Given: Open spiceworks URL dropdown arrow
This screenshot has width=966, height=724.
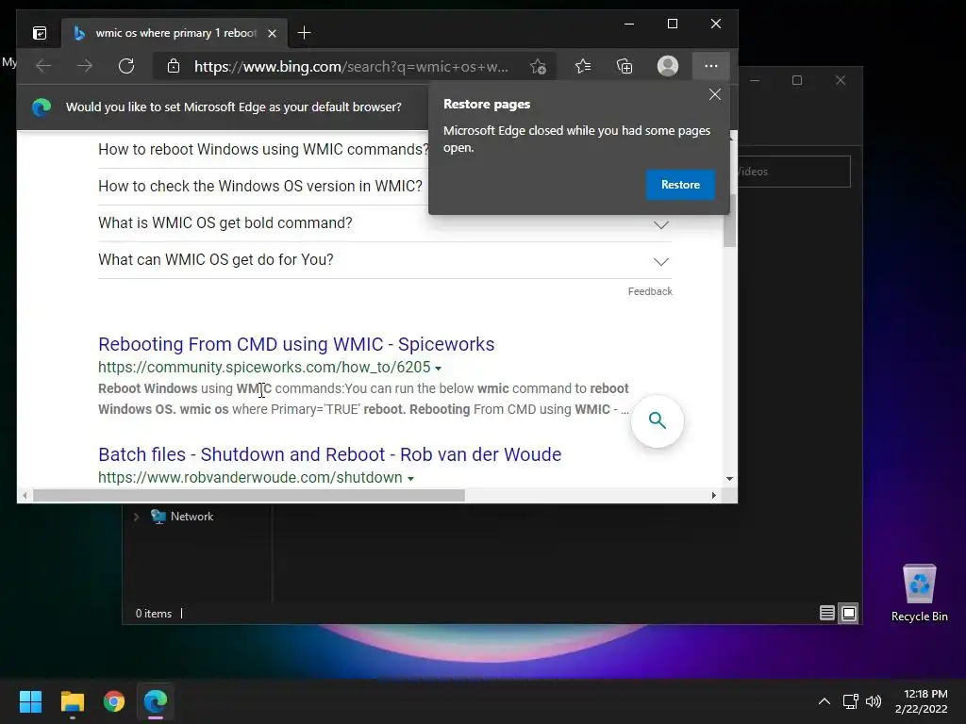Looking at the screenshot, I should [438, 369].
